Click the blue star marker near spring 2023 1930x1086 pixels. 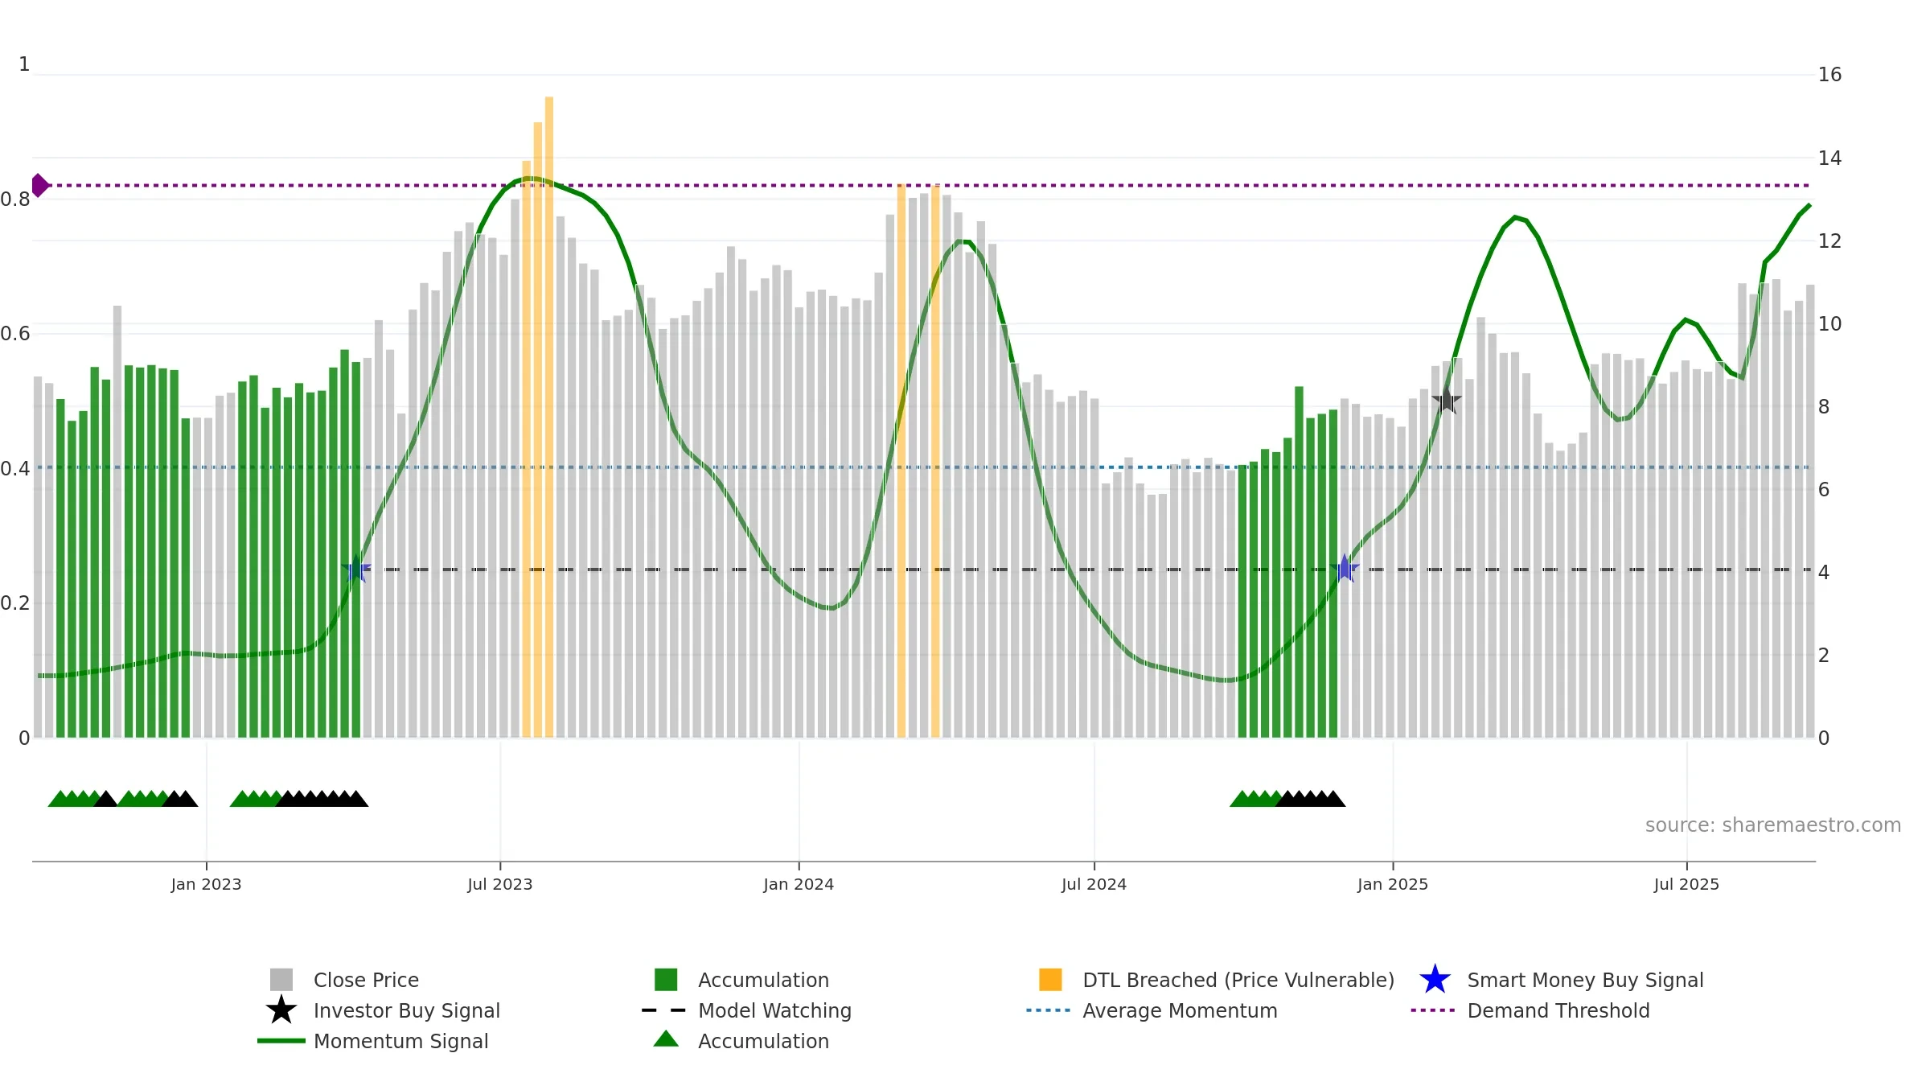tap(355, 569)
